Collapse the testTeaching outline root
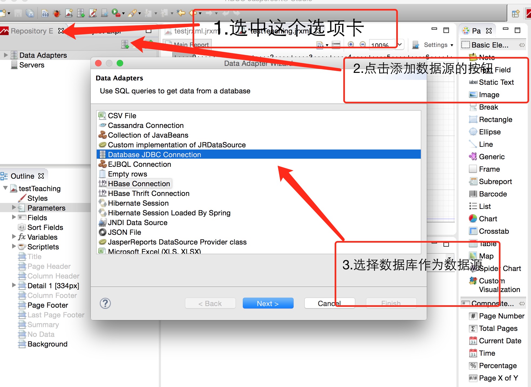This screenshot has height=387, width=531. (5, 188)
